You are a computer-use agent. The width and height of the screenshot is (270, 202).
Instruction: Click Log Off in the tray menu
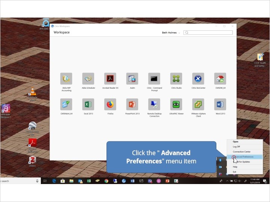pyautogui.click(x=236, y=147)
